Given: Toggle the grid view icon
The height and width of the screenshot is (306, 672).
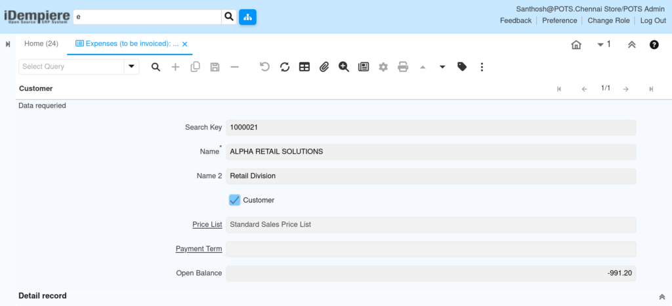Looking at the screenshot, I should pyautogui.click(x=304, y=67).
